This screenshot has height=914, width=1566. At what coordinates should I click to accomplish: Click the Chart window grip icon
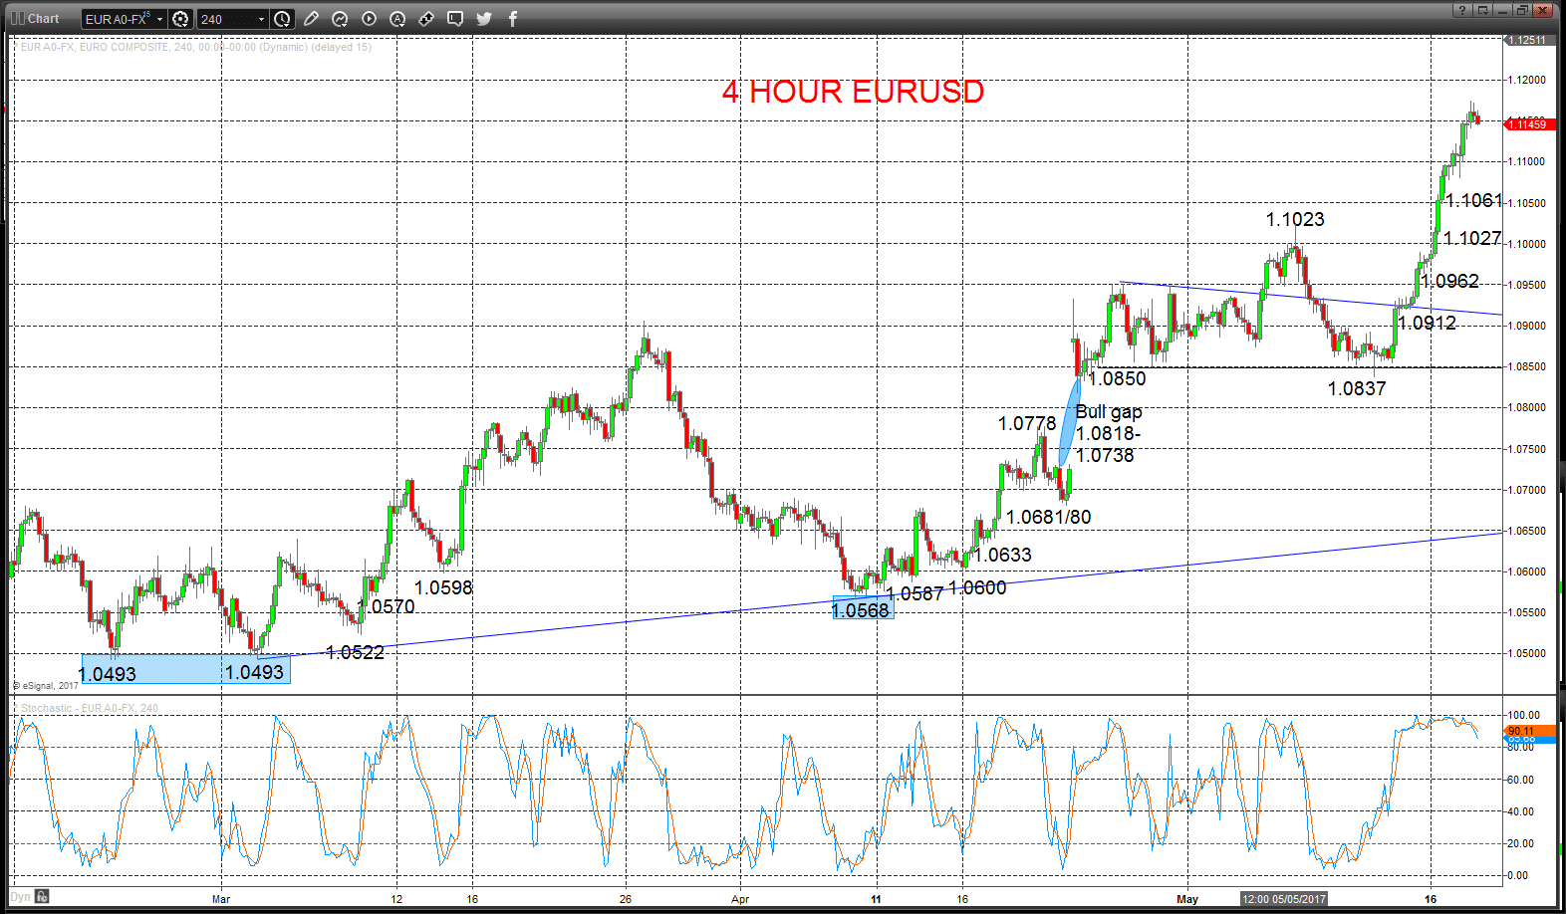tap(17, 18)
